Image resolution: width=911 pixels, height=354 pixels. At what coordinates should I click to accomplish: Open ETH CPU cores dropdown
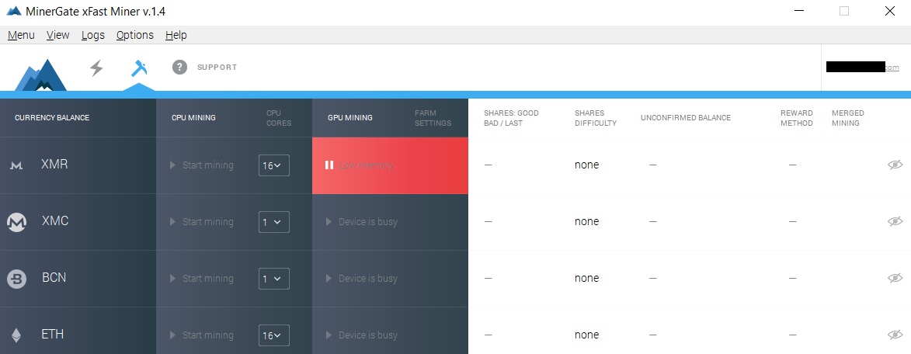point(274,335)
